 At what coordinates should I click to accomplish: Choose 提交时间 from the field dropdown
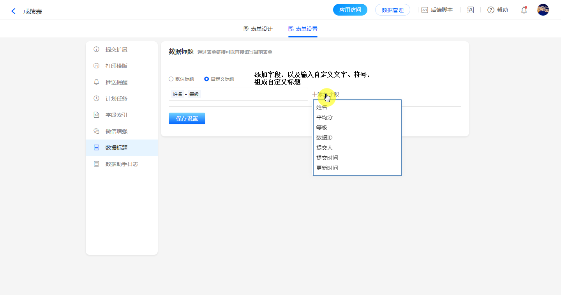(x=327, y=158)
